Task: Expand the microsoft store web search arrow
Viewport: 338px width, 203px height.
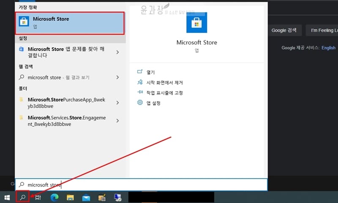Action: coord(117,77)
